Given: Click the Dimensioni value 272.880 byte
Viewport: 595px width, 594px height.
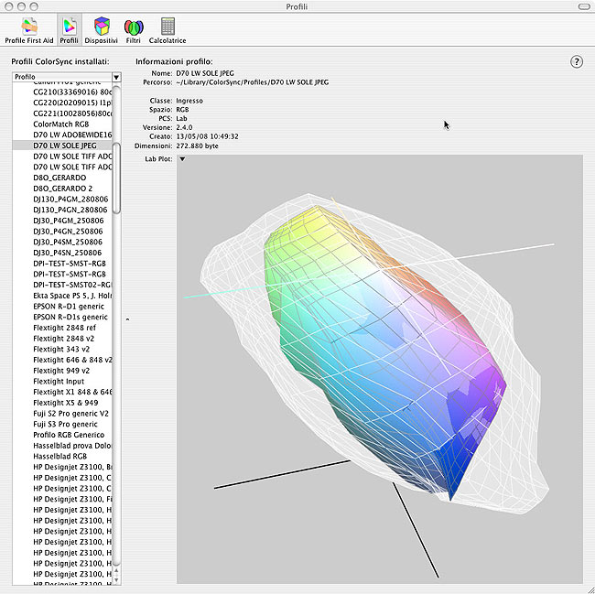Looking at the screenshot, I should click(x=198, y=146).
